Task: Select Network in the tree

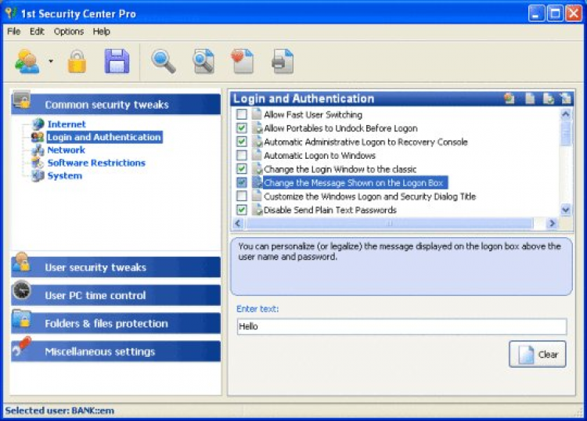Action: (67, 149)
